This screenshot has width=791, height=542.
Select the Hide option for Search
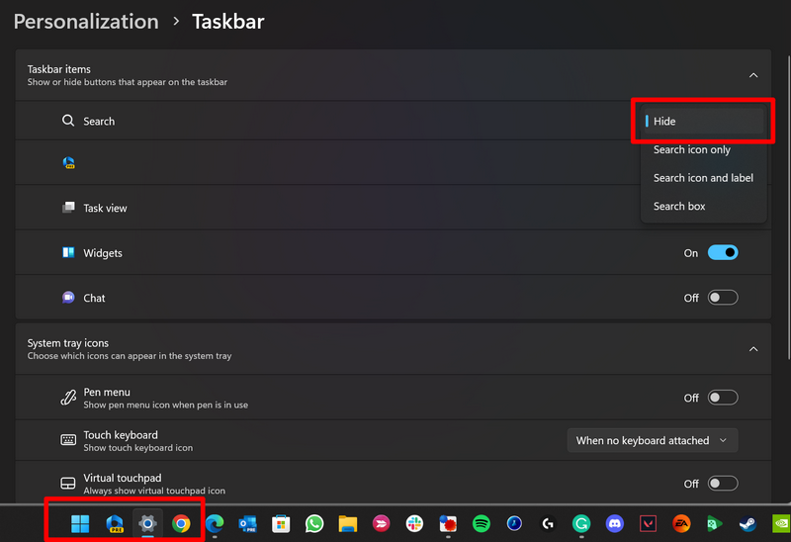tap(704, 122)
